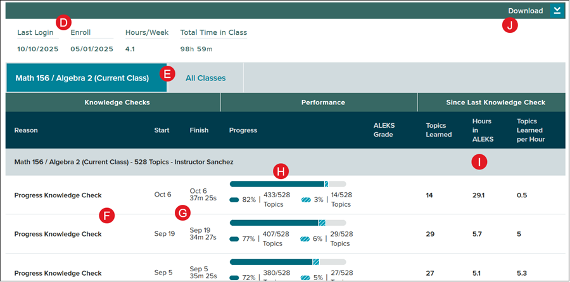
Task: Click the Hours in ALEKS column header
Action: (x=482, y=130)
